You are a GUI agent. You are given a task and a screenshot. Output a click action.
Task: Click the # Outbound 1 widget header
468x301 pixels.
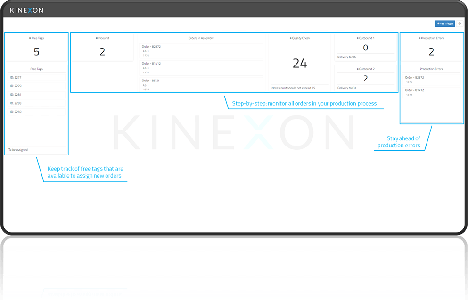click(366, 38)
